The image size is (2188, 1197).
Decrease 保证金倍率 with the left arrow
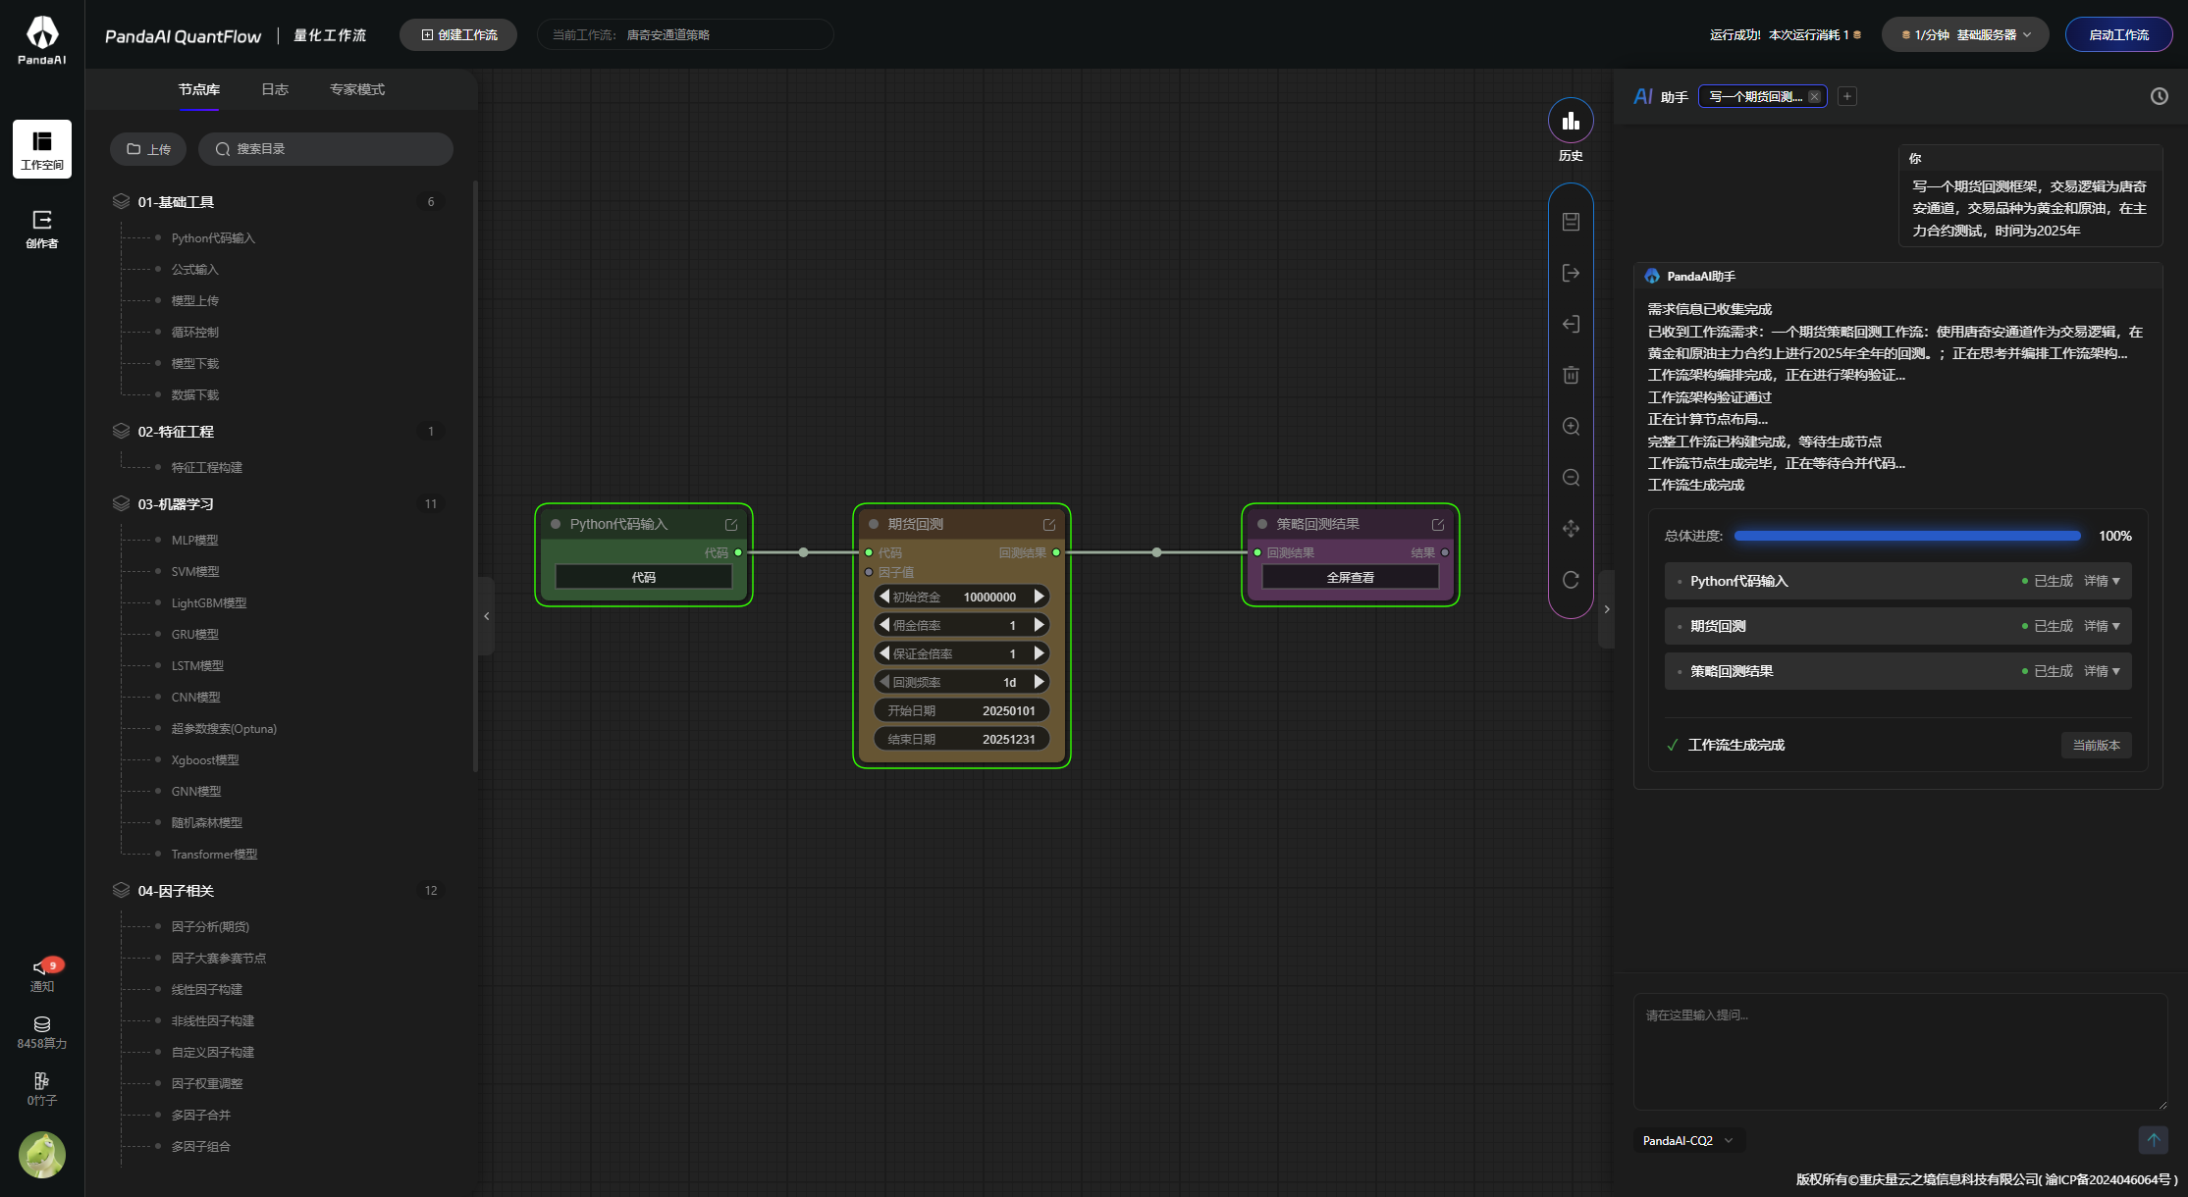pyautogui.click(x=884, y=653)
